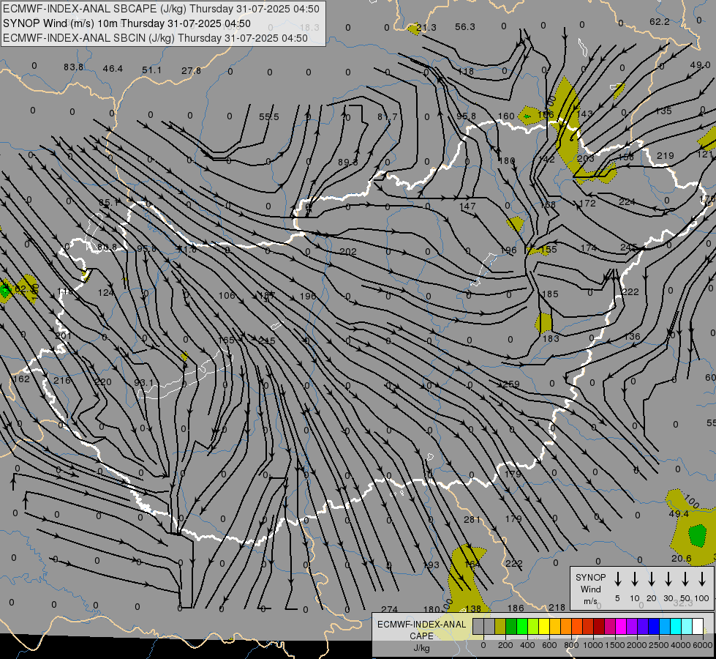Click the map value 83.8

click(x=74, y=67)
